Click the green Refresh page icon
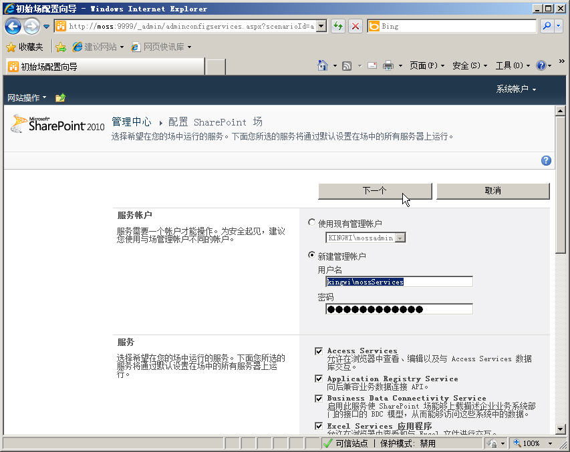The height and width of the screenshot is (452, 570). [x=338, y=26]
